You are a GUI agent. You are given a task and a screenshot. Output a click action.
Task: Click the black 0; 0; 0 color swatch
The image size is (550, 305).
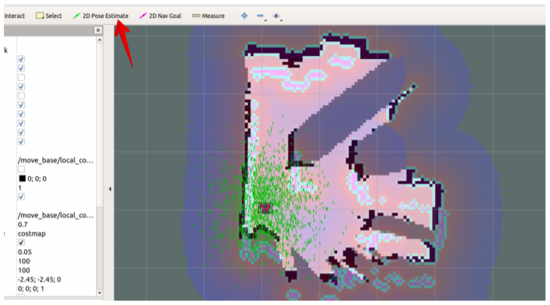click(x=23, y=178)
